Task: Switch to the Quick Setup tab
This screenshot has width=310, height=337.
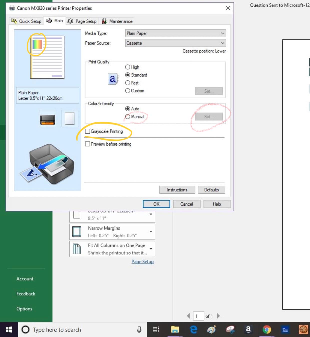Action: coord(26,21)
